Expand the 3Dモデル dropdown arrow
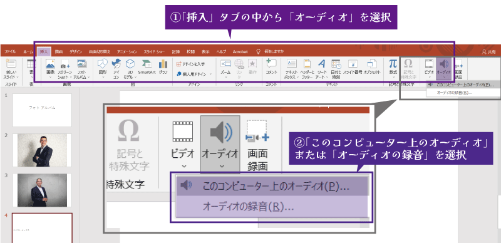The width and height of the screenshot is (501, 243). pos(135,78)
